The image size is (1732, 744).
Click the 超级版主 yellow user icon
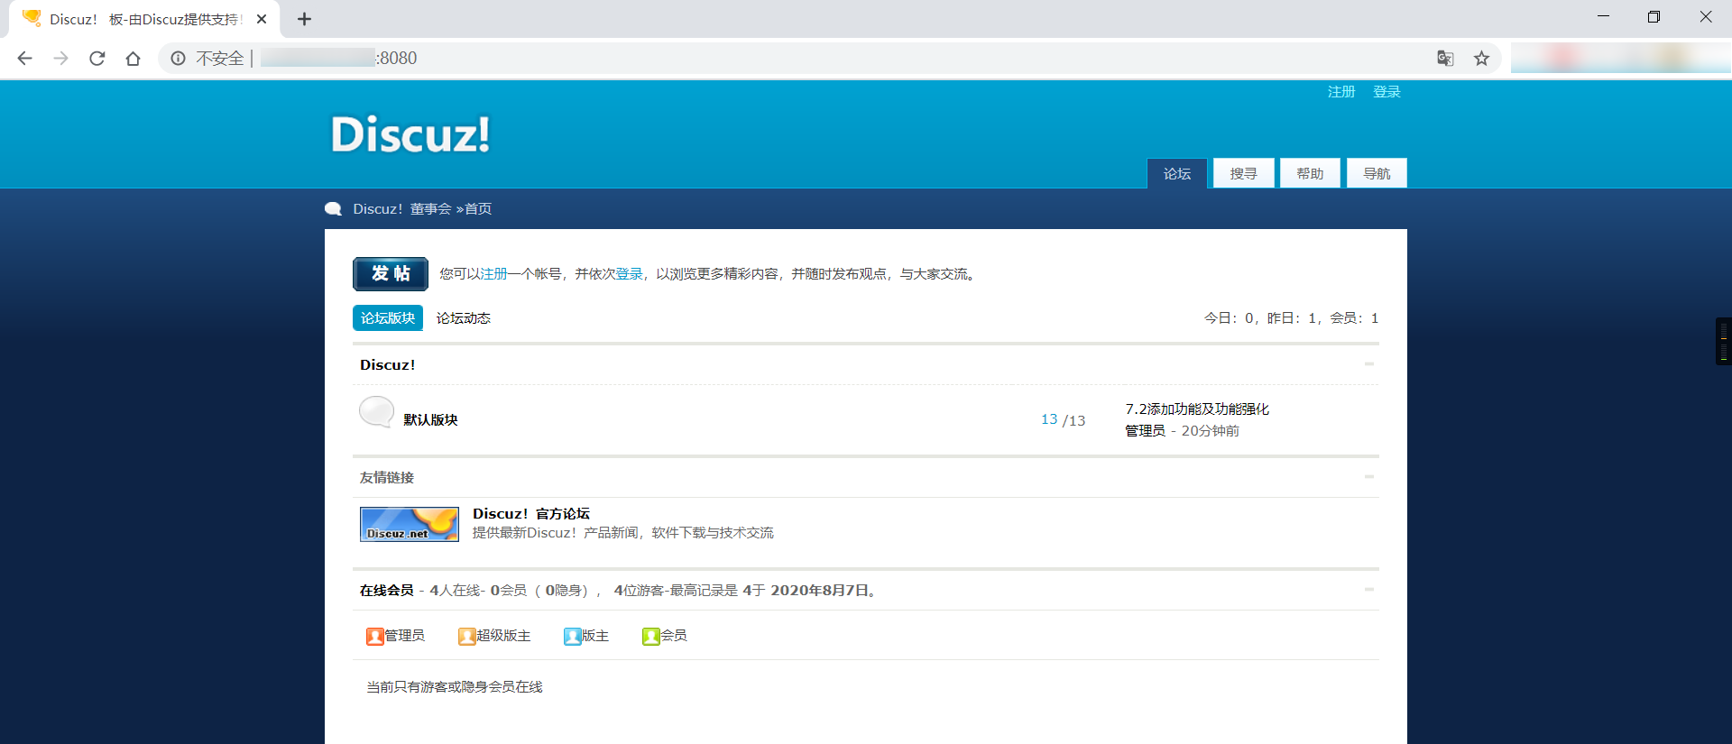point(466,637)
